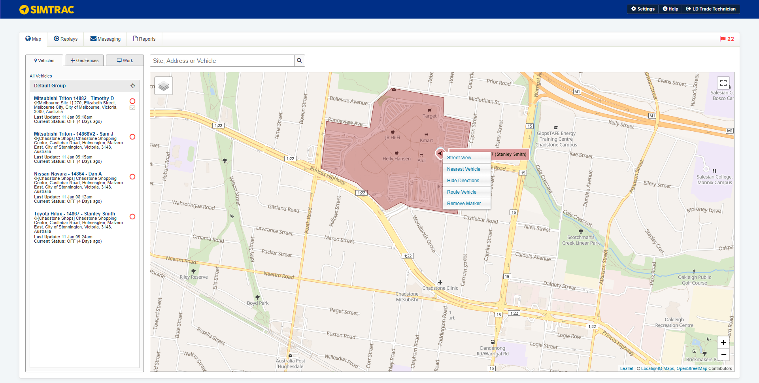Choose Street View from the context menu
This screenshot has height=383, width=759.
pyautogui.click(x=466, y=158)
